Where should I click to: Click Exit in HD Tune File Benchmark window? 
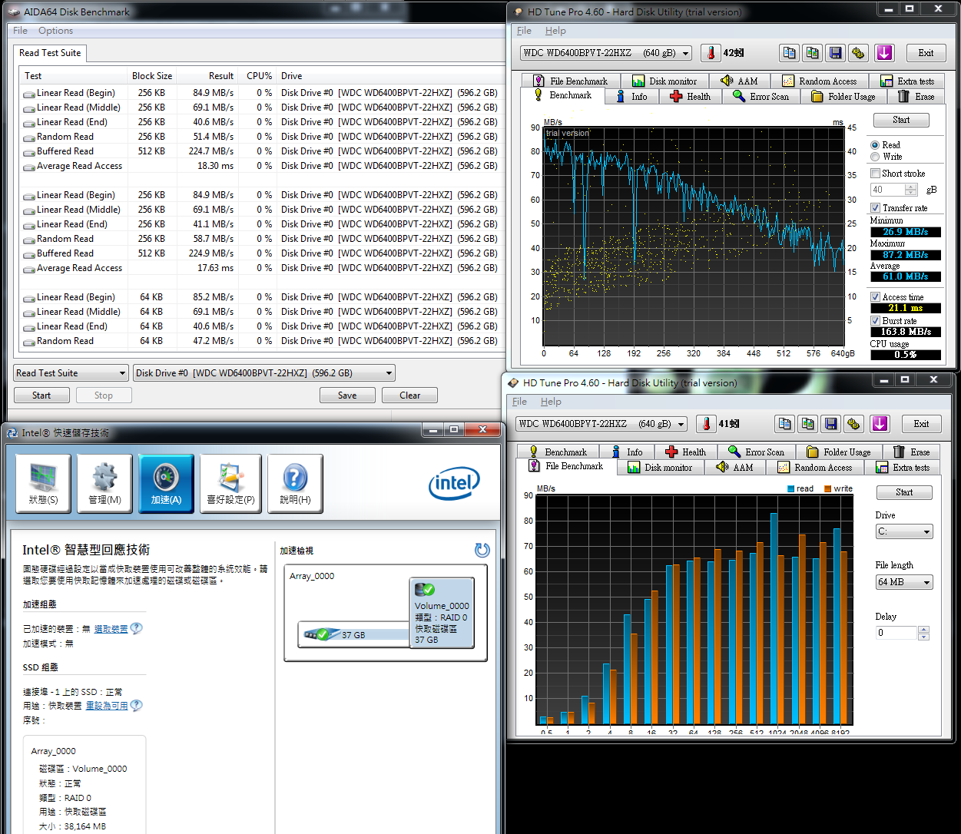(x=921, y=424)
